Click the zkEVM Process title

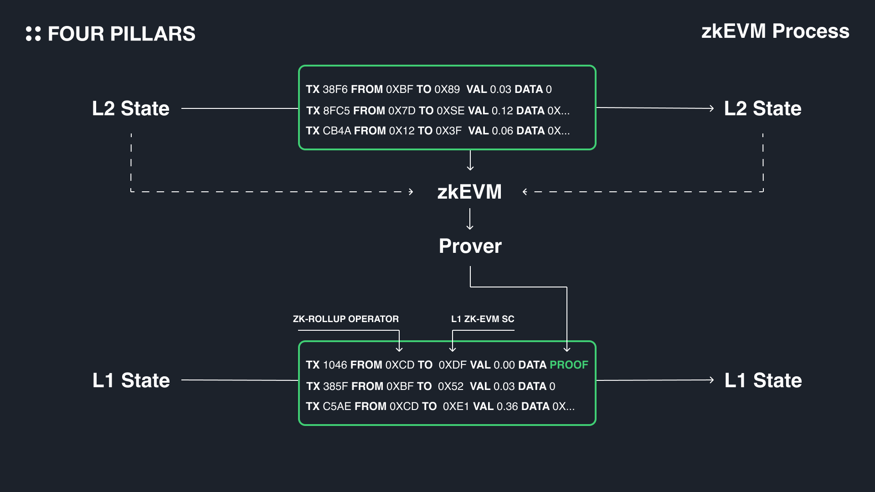[x=775, y=31]
